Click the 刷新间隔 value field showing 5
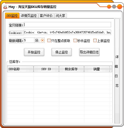The width and height of the screenshot is (124, 128). pyautogui.click(x=29, y=40)
